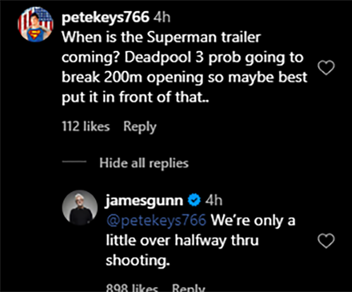Visit the petekeys766 username at the top

105,18
